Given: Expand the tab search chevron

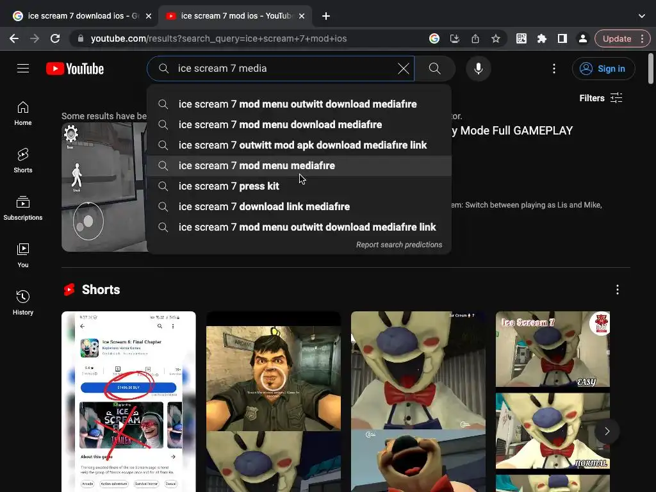Looking at the screenshot, I should (642, 16).
